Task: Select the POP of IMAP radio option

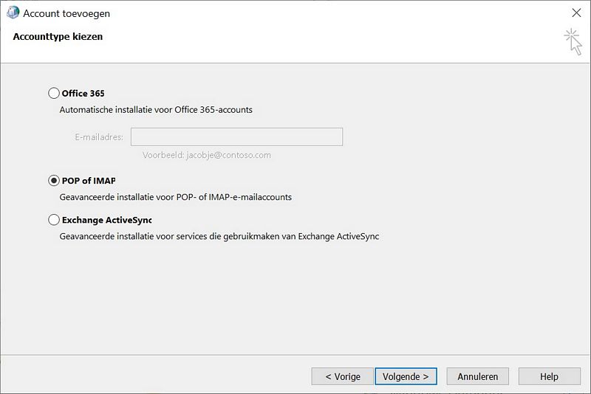Action: (x=54, y=181)
